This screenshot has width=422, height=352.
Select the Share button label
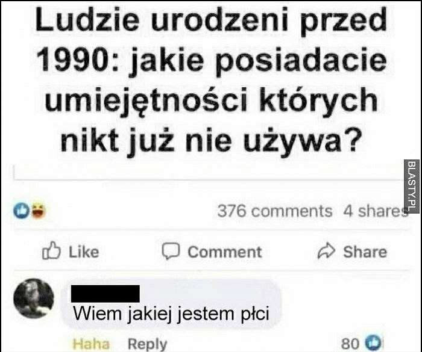pyautogui.click(x=365, y=252)
